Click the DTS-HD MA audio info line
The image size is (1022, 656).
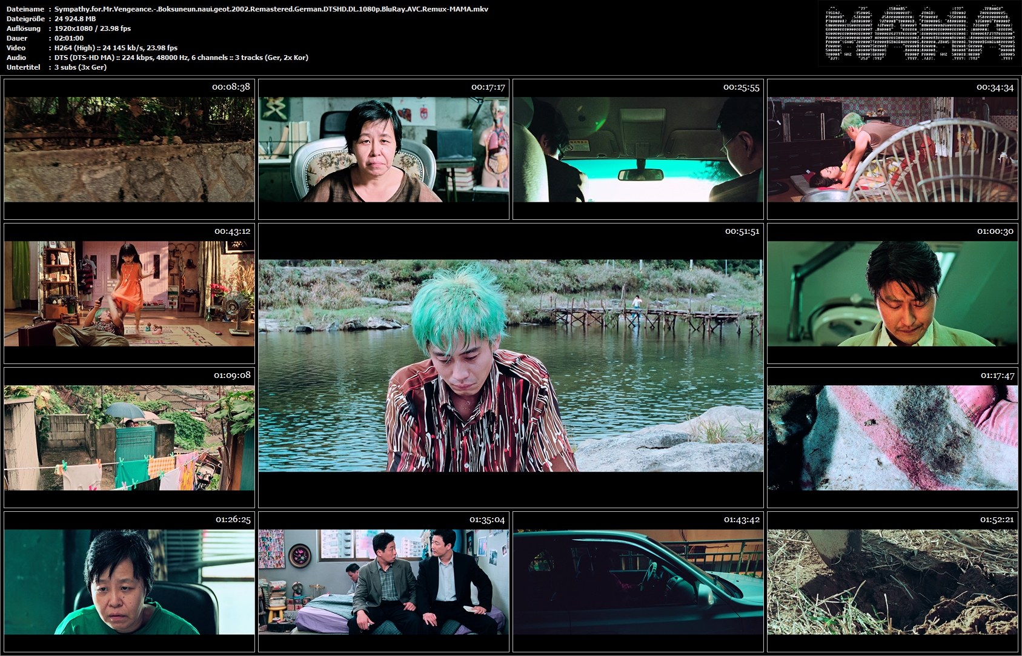181,58
